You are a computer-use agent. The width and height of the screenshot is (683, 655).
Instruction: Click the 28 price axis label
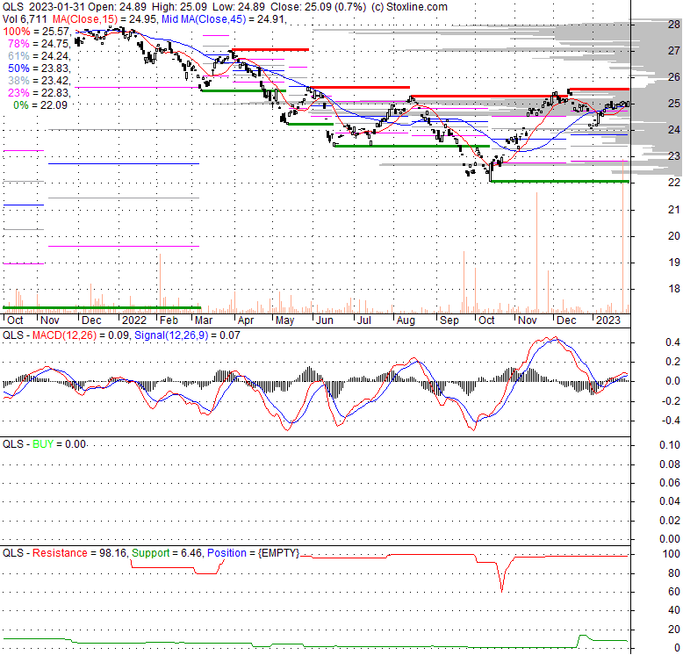673,25
